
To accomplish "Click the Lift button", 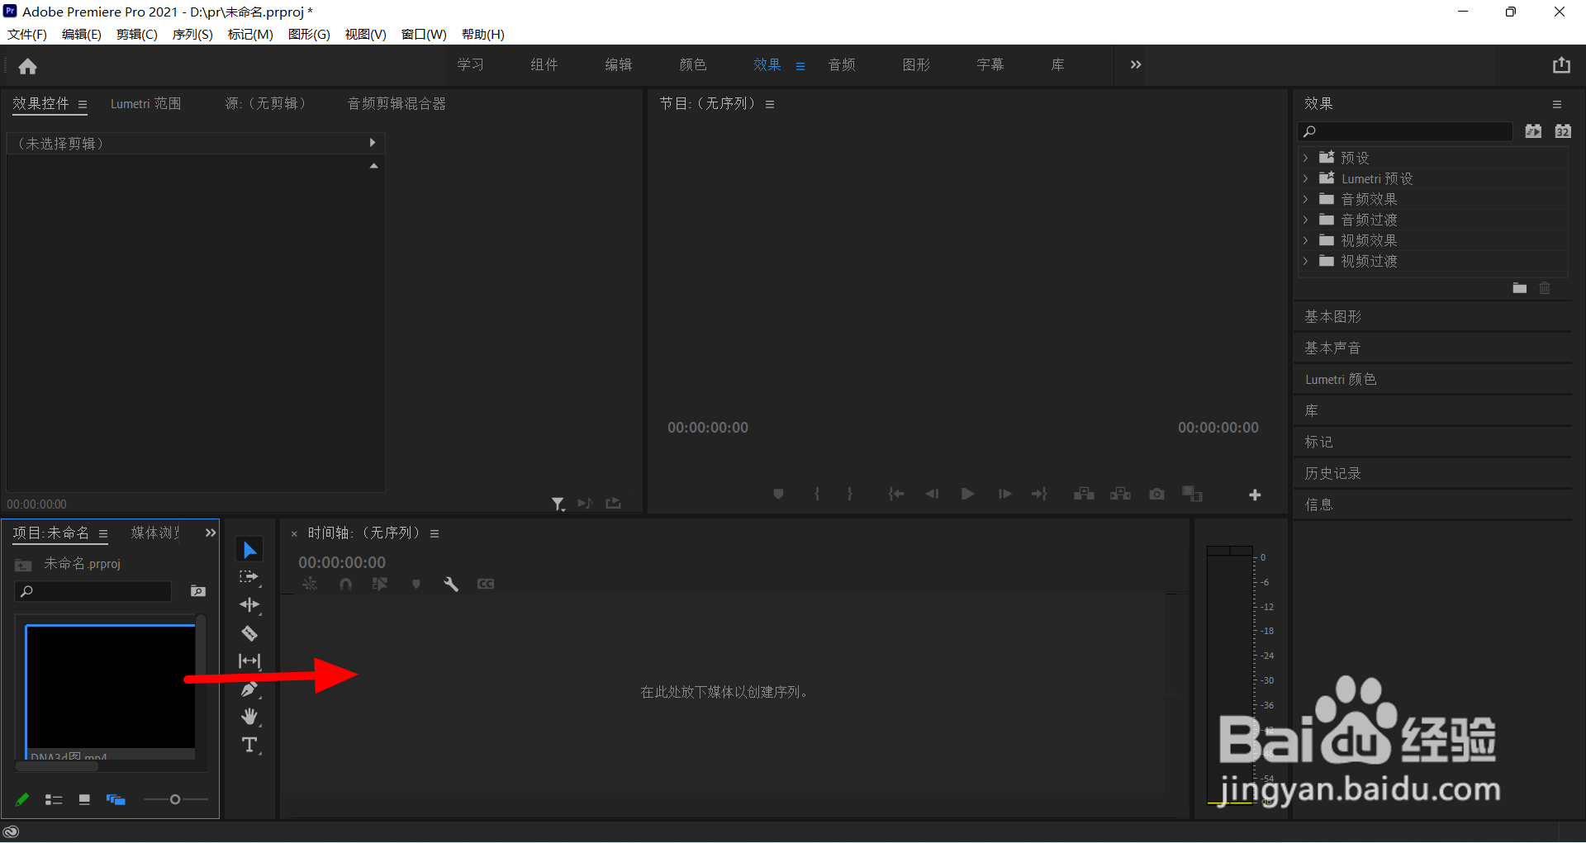I will tap(1084, 494).
